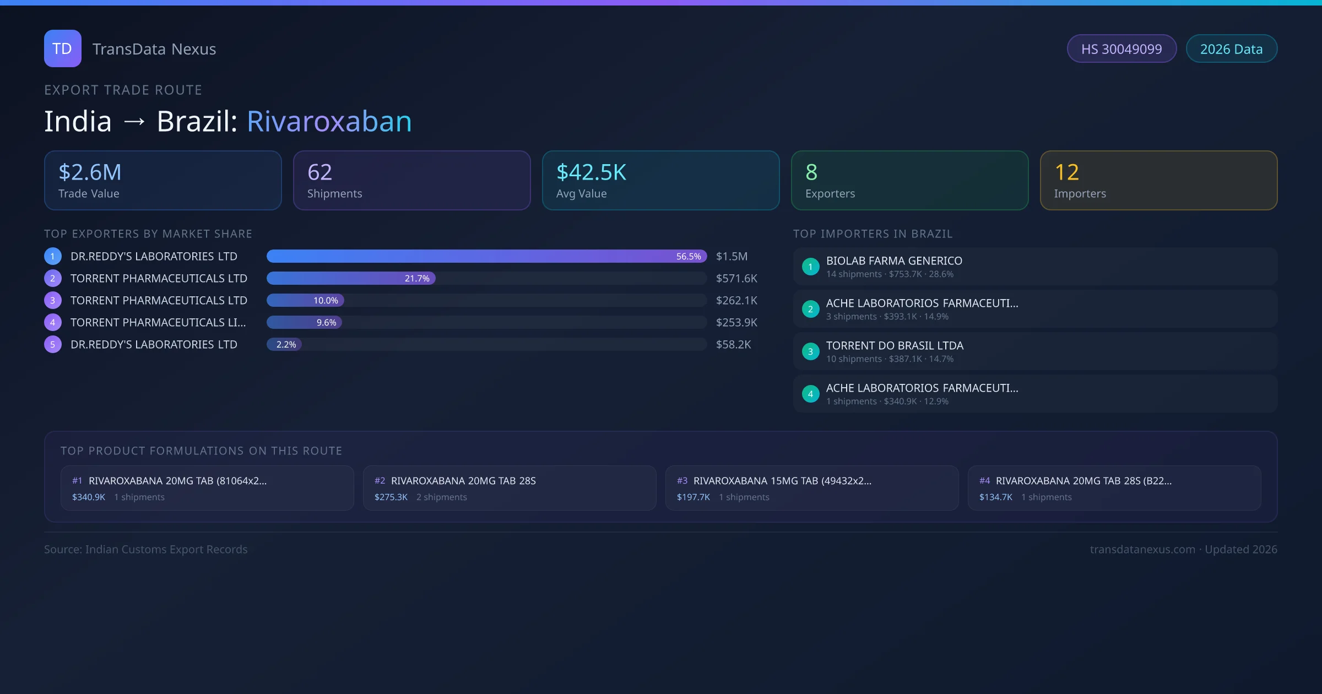Screen dimensions: 1322x694
Task: Select rank badge 5 for DR.REDDY'S LABORATORIES
Action: point(52,344)
